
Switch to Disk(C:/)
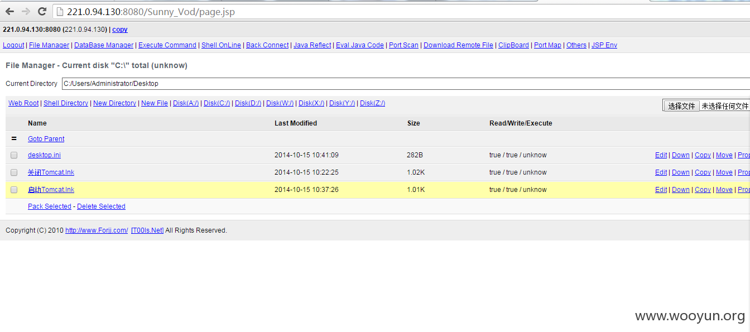[217, 103]
